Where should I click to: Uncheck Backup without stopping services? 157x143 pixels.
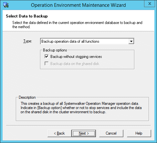tap(47, 56)
